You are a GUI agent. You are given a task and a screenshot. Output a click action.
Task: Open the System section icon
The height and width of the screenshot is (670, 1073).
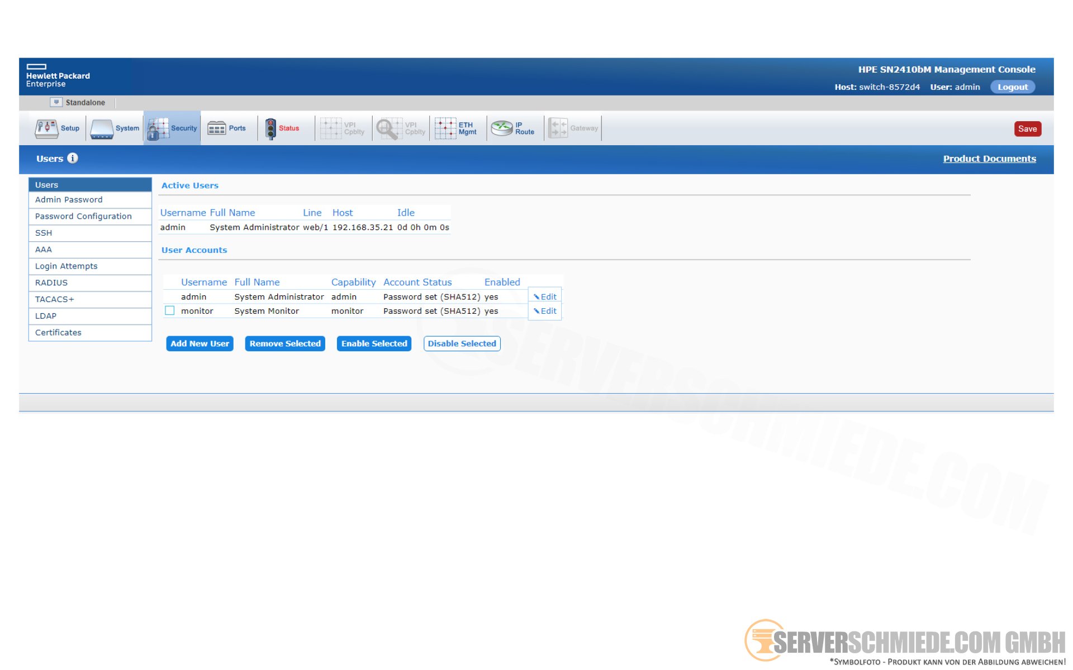(102, 128)
